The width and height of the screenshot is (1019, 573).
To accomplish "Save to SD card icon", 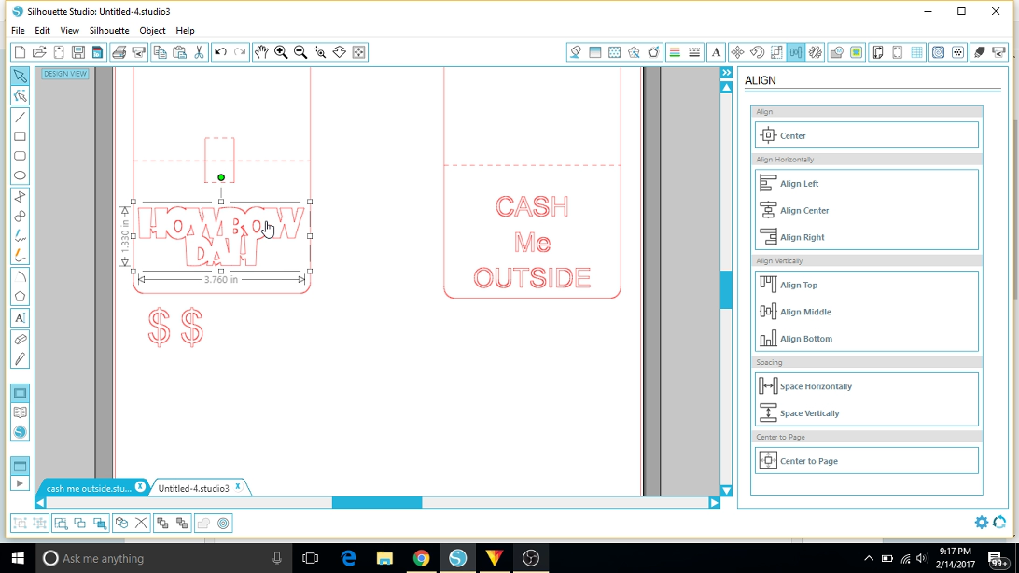I will coord(97,52).
